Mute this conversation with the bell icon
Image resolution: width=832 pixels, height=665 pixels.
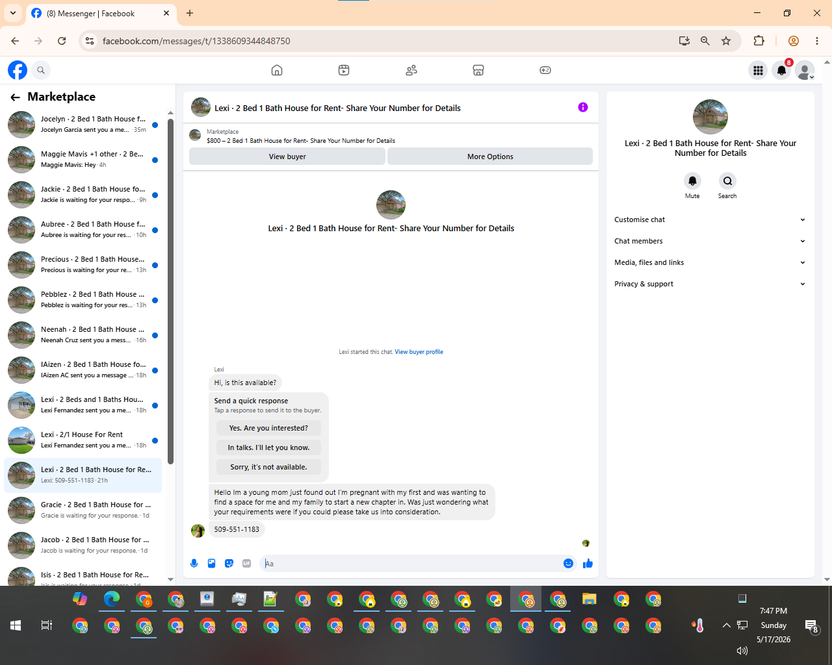(692, 181)
